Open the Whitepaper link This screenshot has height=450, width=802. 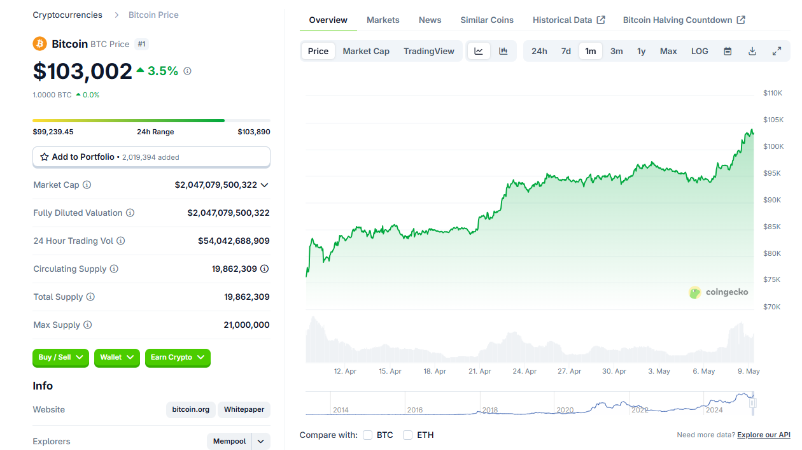244,409
